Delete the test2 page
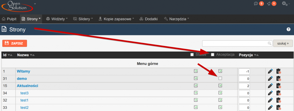Screen dimensions: 294x111 click(278, 108)
